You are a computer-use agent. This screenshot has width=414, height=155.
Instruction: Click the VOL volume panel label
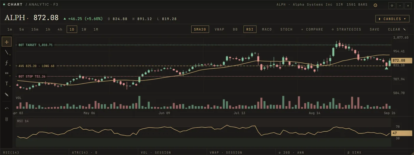coord(19,98)
